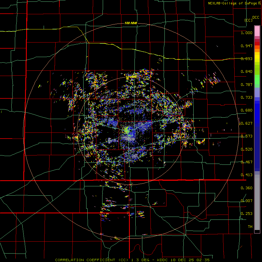Screen dimensions: 262x262
Task: Pick the bright green band of color scale
Action: (x=257, y=79)
